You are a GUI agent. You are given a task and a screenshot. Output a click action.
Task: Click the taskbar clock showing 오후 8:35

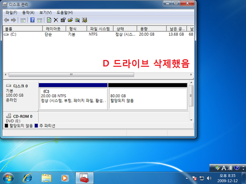pos(227,178)
